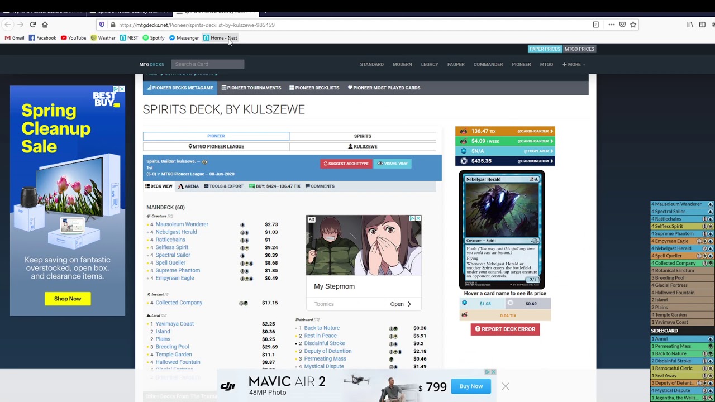Open browser library icon
This screenshot has height=402, width=715.
point(690,25)
